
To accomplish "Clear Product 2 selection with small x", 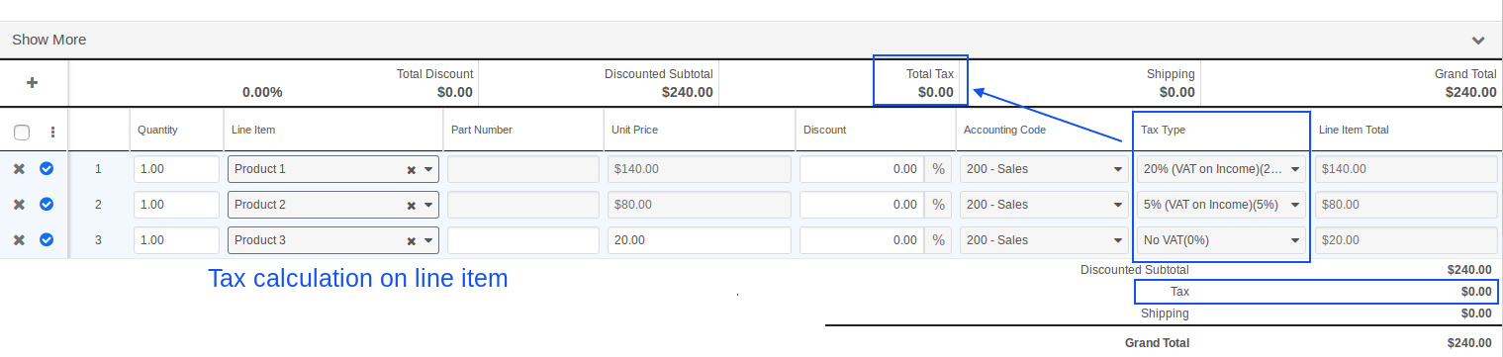I will pos(412,206).
